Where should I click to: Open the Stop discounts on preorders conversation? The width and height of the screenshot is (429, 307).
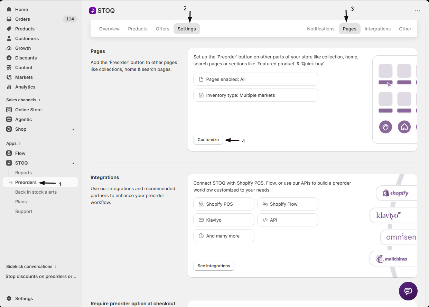click(x=40, y=276)
